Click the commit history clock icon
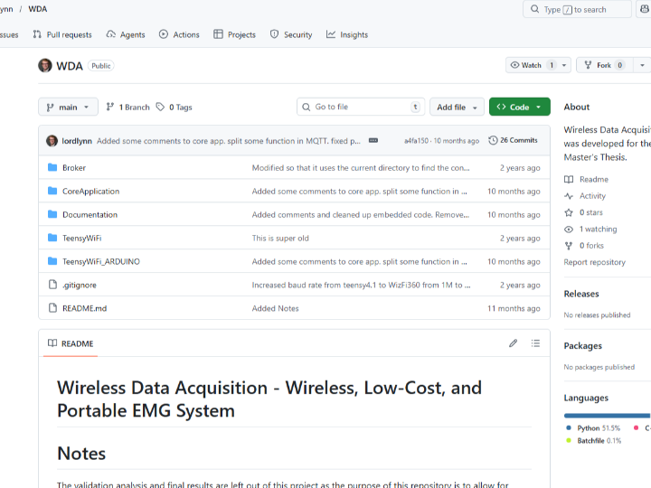The image size is (651, 488). click(x=493, y=141)
